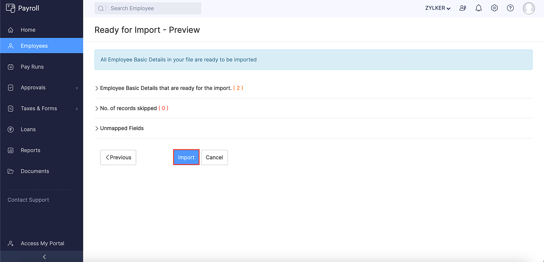Open the Documents folder icon

coord(10,171)
